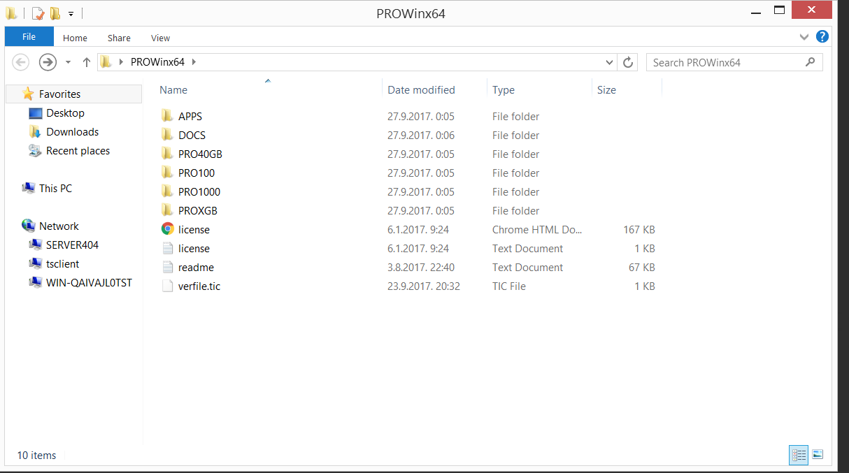Screen dimensions: 849x473
Task: Open the File menu
Action: pyautogui.click(x=29, y=37)
